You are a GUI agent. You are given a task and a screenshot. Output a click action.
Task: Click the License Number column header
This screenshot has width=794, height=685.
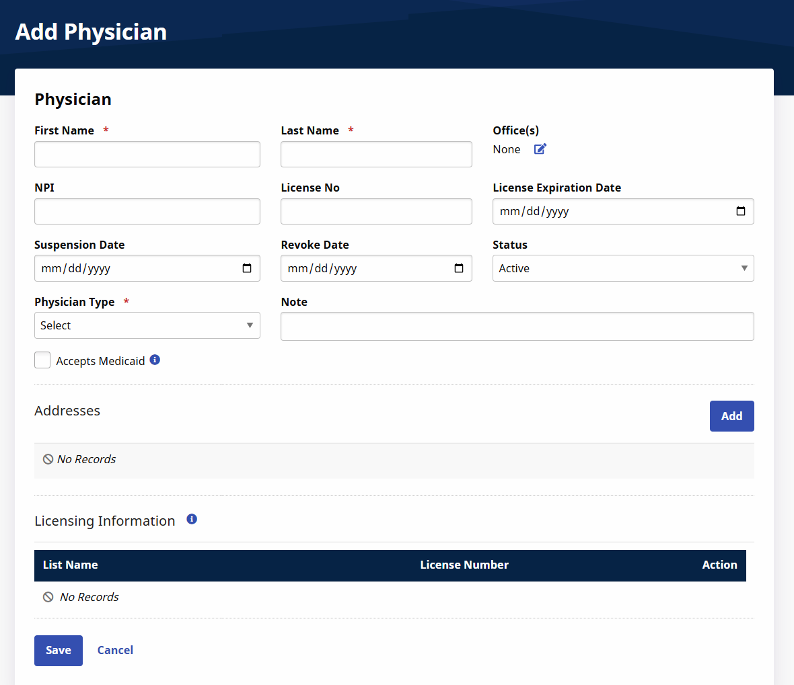(464, 565)
